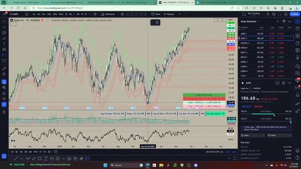Take a chart snapshot camera icon
Image resolution: width=301 pixels, height=169 pixels.
[285, 14]
